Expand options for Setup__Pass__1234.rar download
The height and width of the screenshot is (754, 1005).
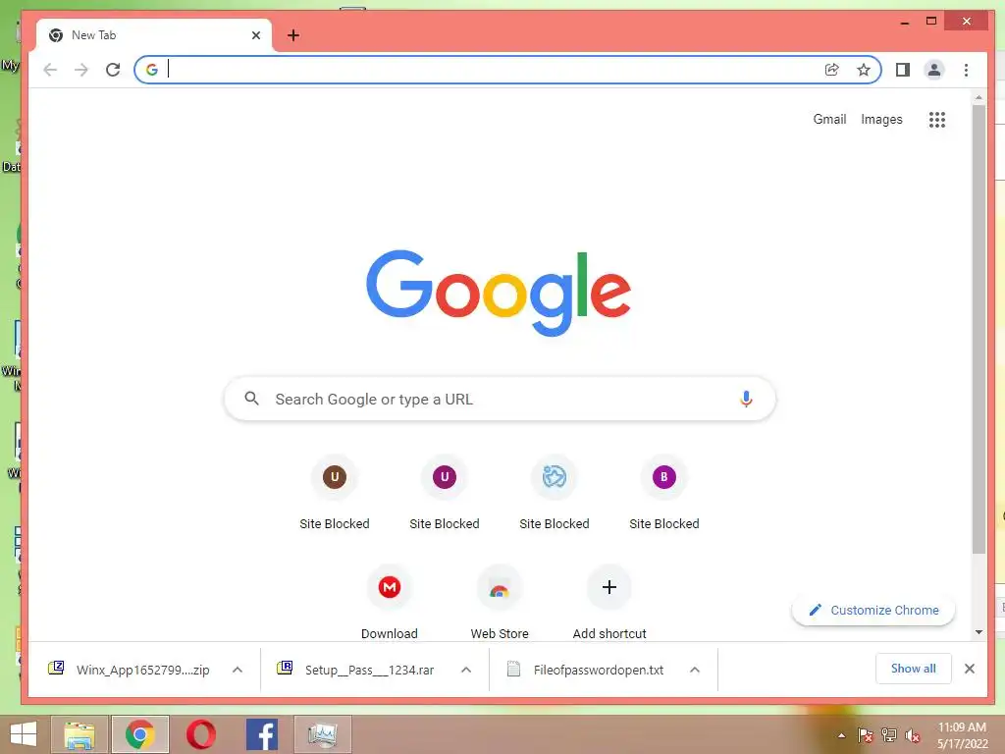coord(466,670)
